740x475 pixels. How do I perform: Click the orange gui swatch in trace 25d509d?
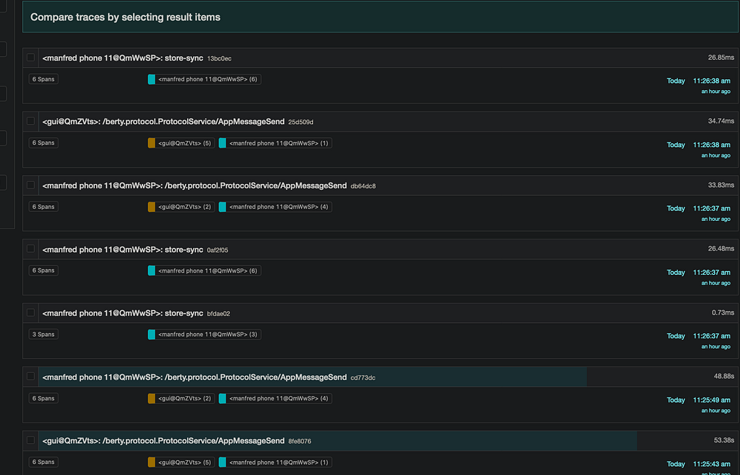tap(152, 143)
